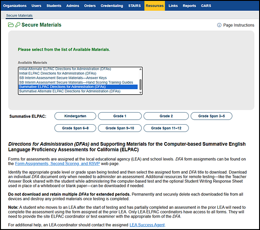The image size is (260, 230).
Task: Open the Reports menu
Action: tap(189, 6)
